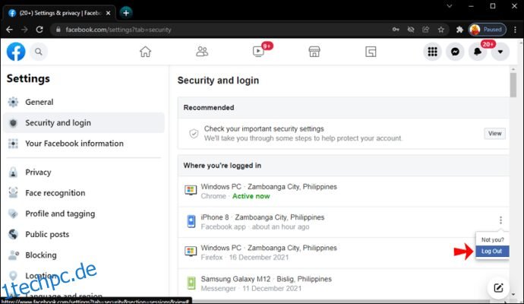The image size is (524, 304).
Task: Select the Windows PC Chrome Active now session
Action: tap(343, 192)
